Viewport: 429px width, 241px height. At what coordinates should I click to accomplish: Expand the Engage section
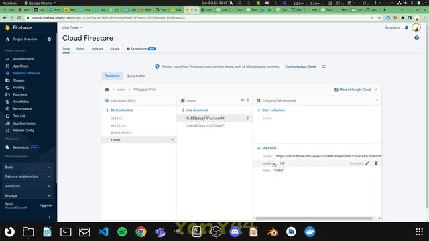point(28,196)
